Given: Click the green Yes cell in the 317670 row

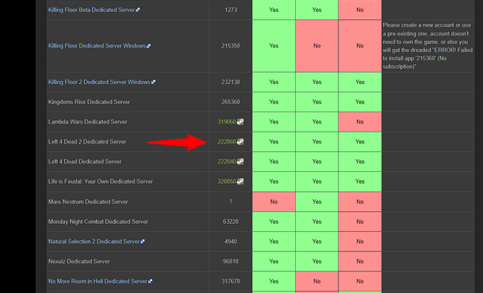Looking at the screenshot, I should click(x=274, y=281).
